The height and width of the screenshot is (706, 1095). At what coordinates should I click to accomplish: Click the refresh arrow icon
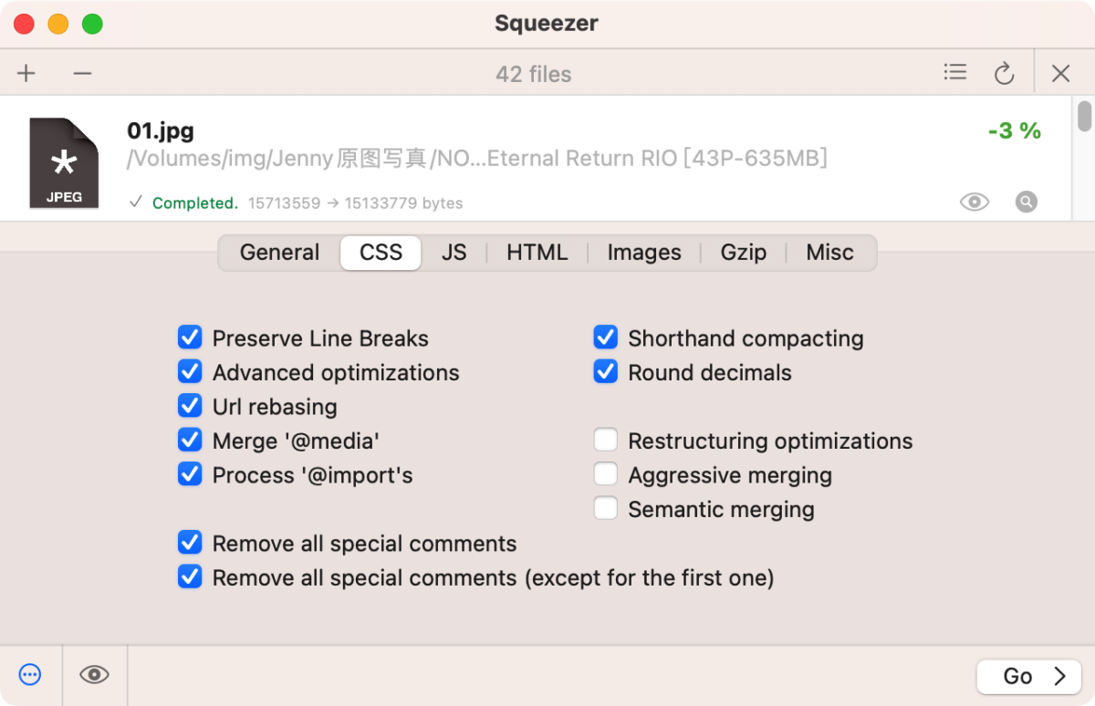[x=1005, y=74]
